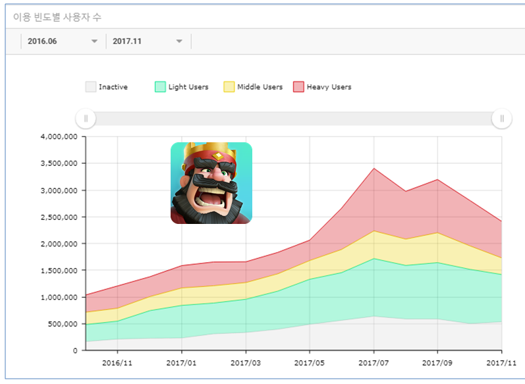Open the 2017.11 end date dropdown

pyautogui.click(x=148, y=41)
